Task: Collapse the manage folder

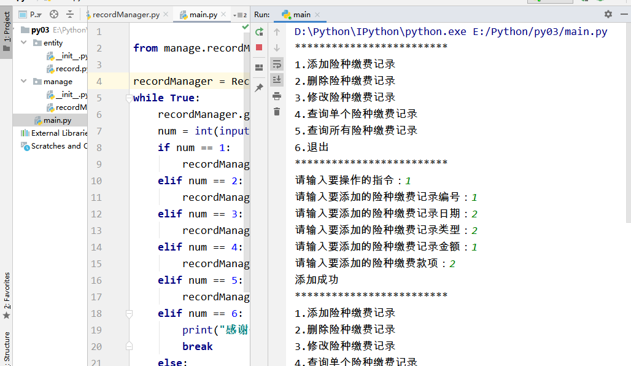Action: point(24,81)
